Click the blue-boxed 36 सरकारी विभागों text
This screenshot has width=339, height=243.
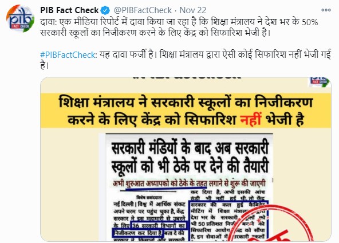pyautogui.click(x=159, y=226)
